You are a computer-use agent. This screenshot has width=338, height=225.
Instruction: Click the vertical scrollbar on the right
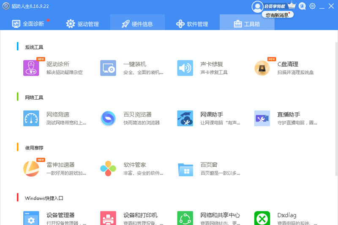tap(336, 109)
